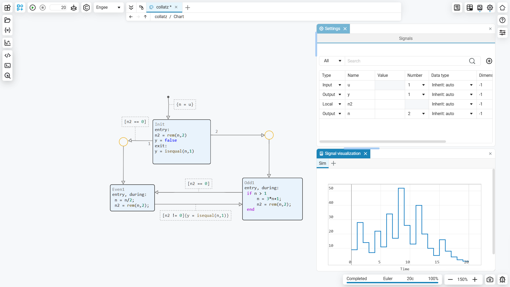Change Type dropdown for signal n2

(x=332, y=104)
